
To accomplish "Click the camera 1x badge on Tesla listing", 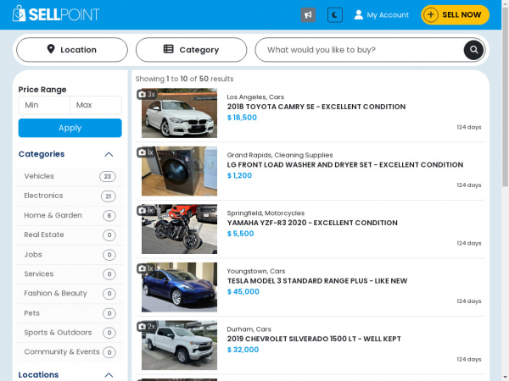I will (x=145, y=268).
